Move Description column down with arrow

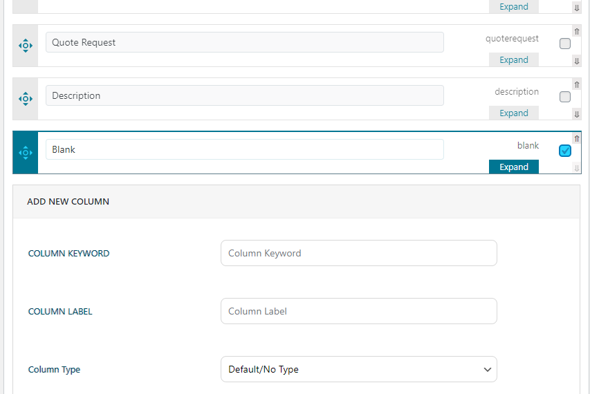point(577,114)
